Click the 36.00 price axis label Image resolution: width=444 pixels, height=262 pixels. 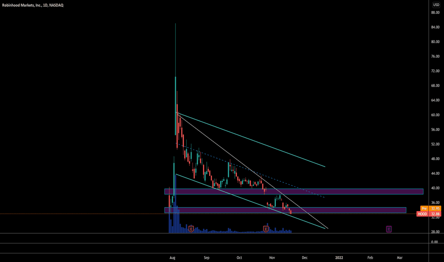pos(435,203)
